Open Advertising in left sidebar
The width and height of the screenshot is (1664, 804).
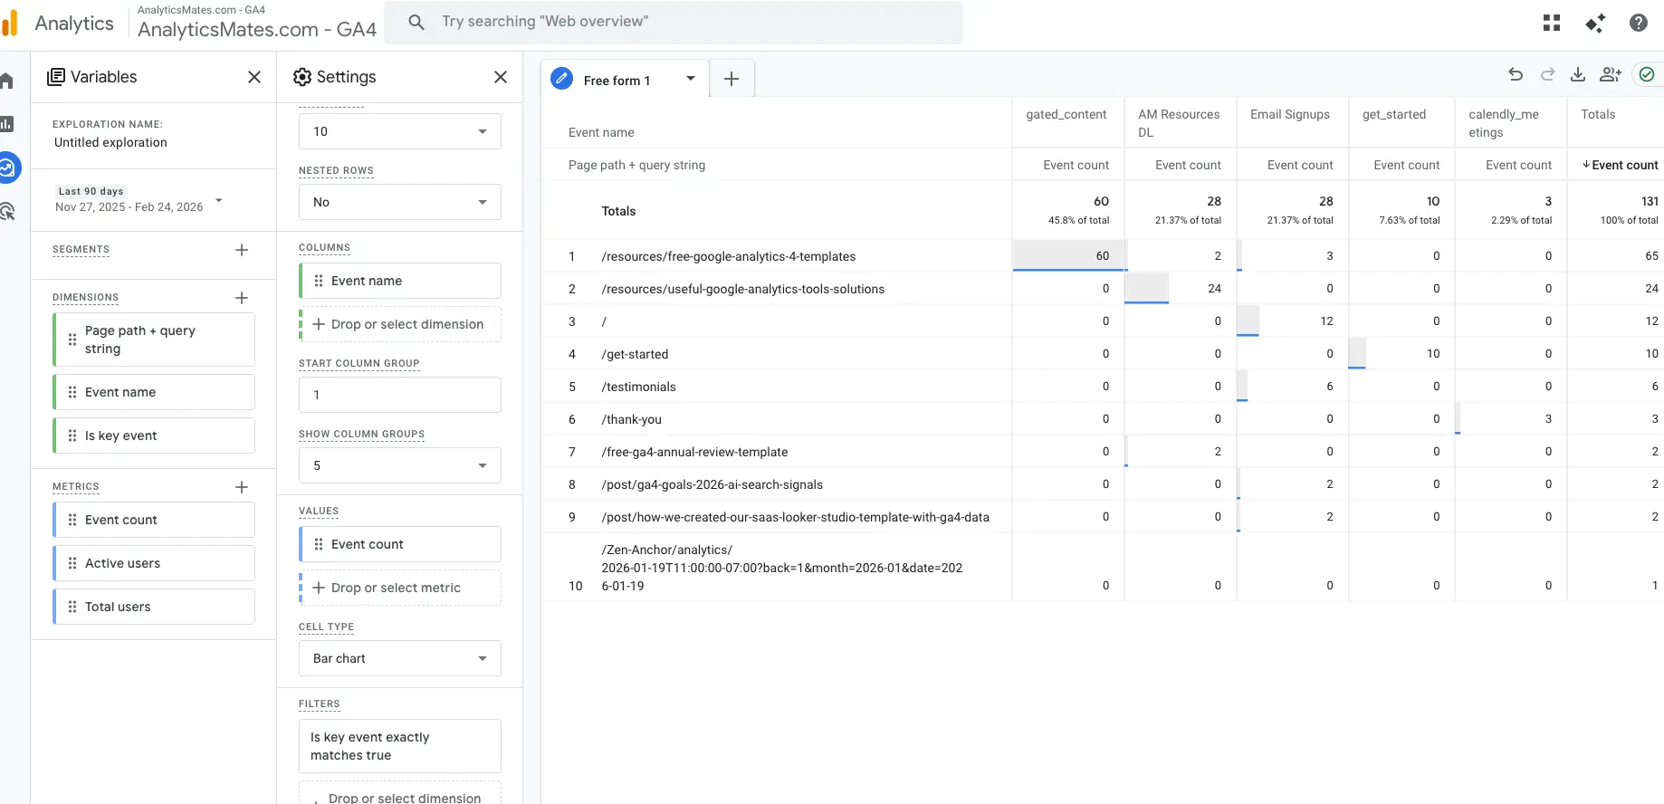coord(7,212)
